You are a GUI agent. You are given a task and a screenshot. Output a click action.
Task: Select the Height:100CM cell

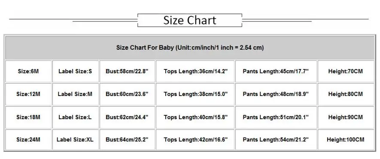pos(346,140)
